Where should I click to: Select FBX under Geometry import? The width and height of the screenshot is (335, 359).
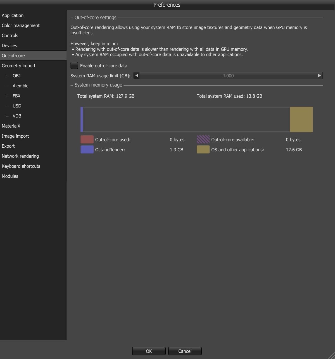(x=16, y=96)
